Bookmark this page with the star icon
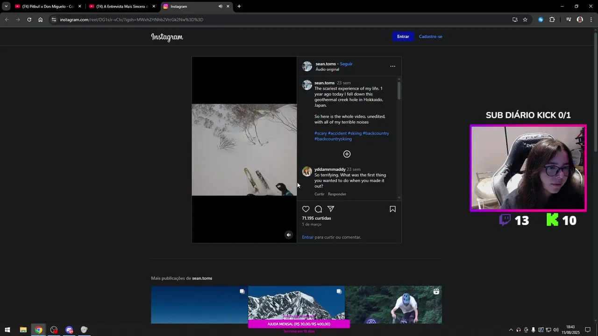Image resolution: width=598 pixels, height=336 pixels. tap(525, 20)
